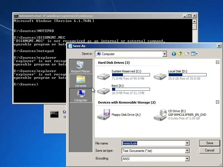Click the Cancel button
This screenshot has height=167, width=223.
210,150
